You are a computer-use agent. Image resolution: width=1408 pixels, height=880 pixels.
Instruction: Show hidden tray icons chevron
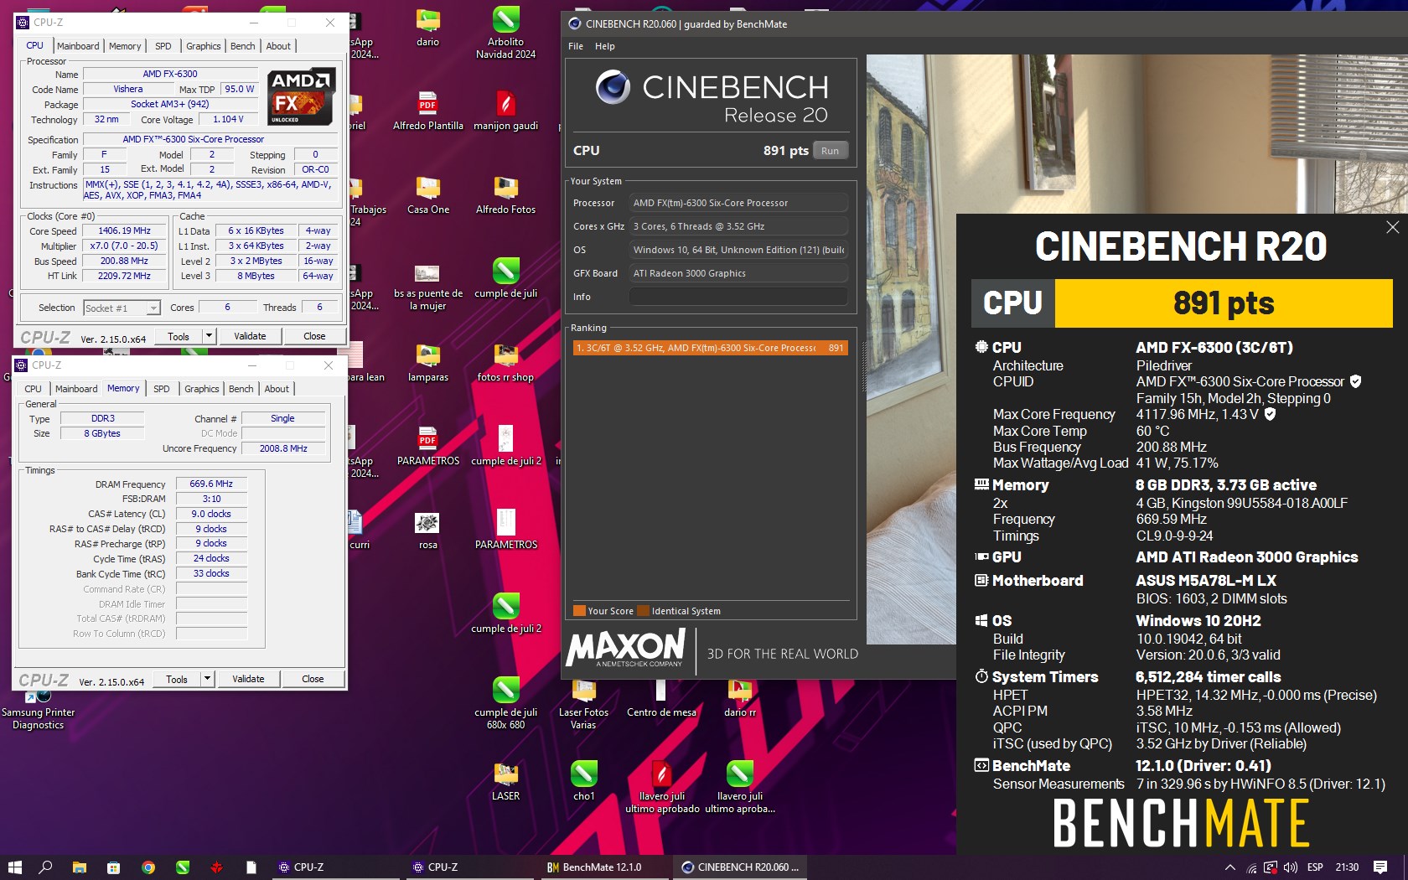click(1229, 867)
